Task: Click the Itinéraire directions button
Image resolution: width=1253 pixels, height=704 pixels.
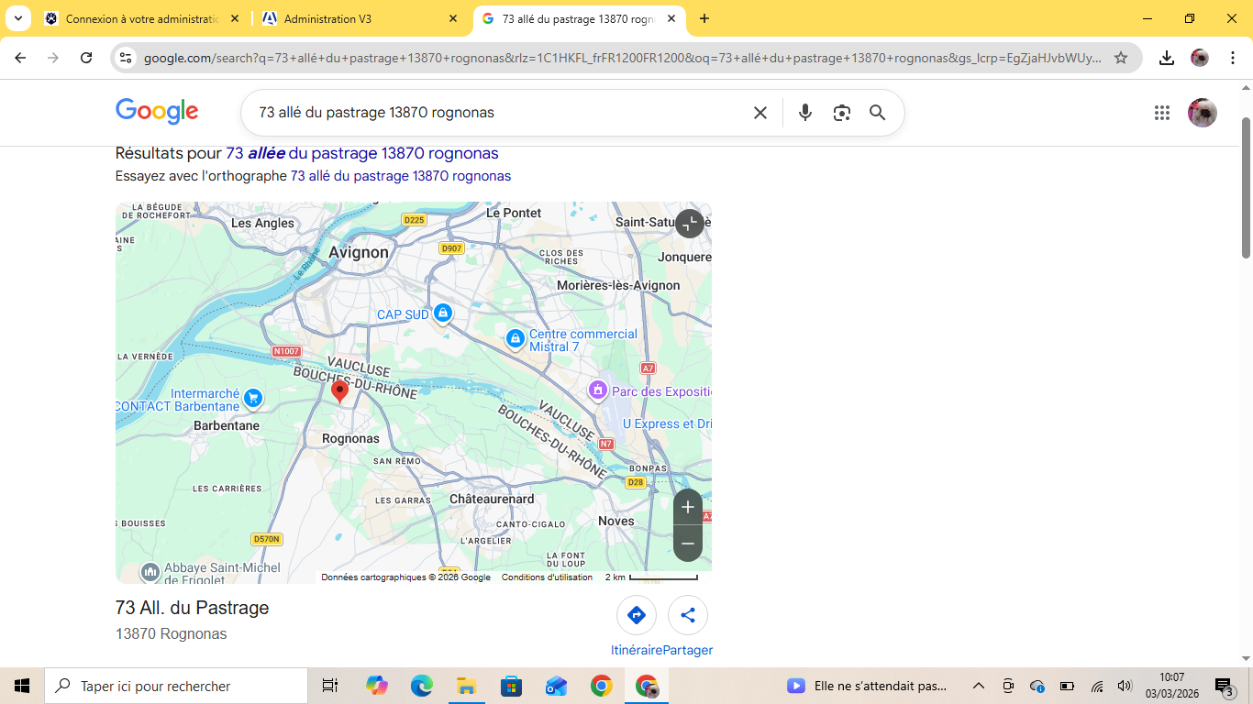Action: (637, 615)
